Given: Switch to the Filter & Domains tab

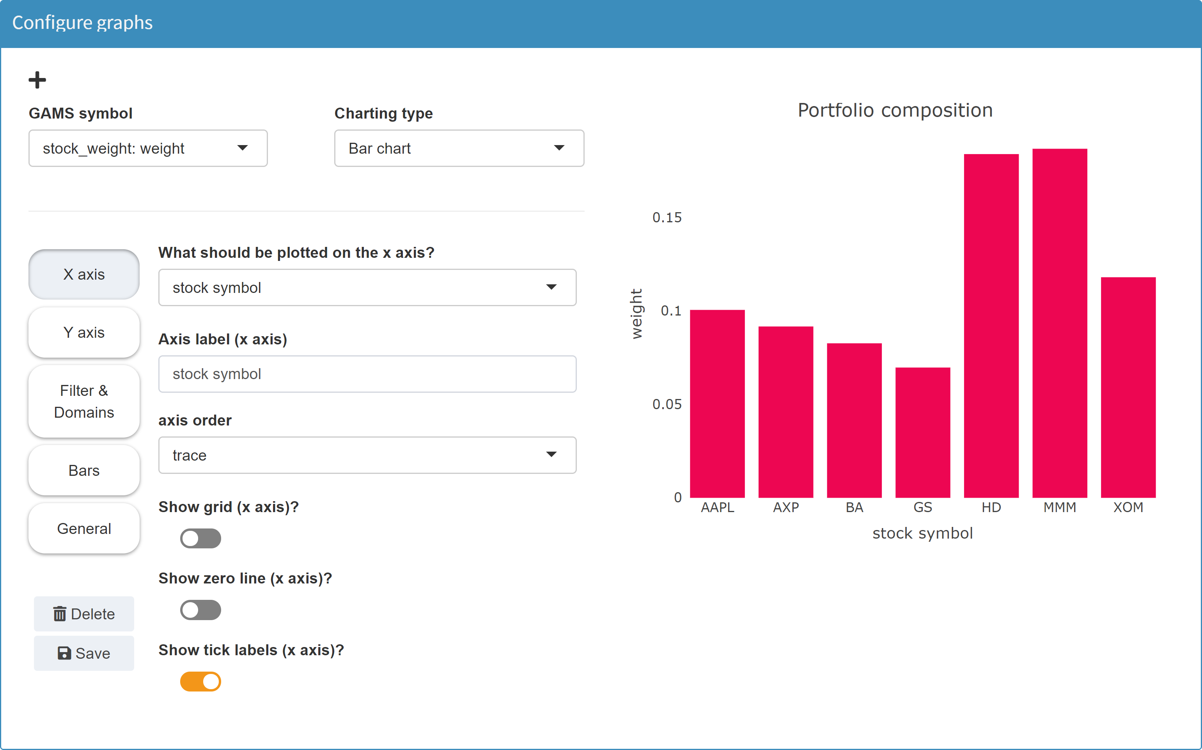Looking at the screenshot, I should 84,402.
